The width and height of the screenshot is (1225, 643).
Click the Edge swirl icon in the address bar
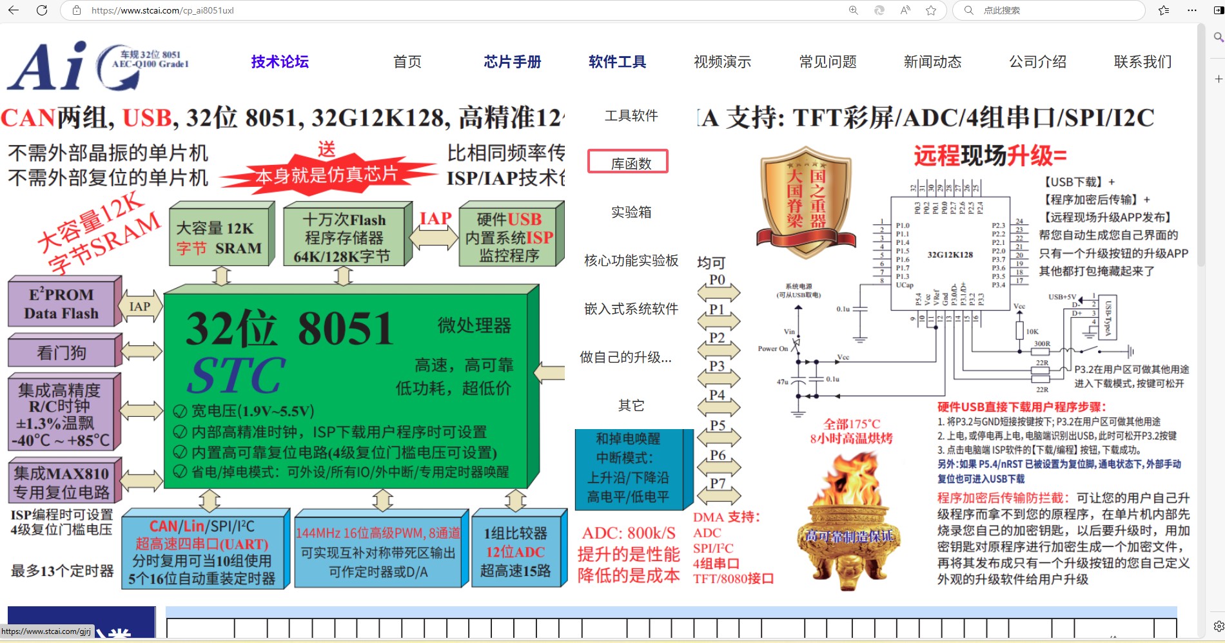point(879,10)
